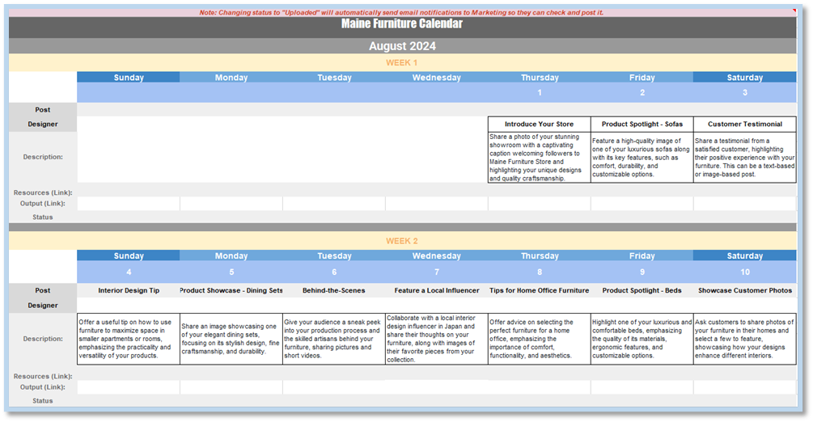This screenshot has height=422, width=813.
Task: Select the Monday header in Week 1
Action: 231,78
